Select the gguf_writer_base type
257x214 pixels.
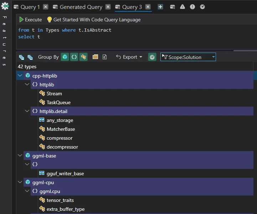pyautogui.click(x=65, y=173)
